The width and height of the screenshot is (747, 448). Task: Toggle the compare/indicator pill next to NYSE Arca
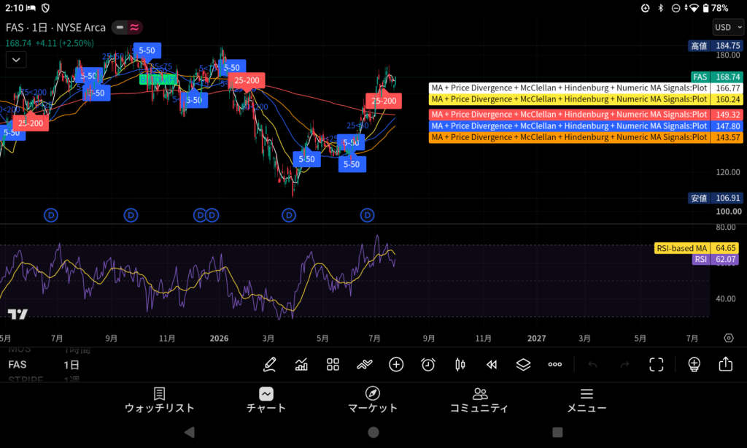(x=127, y=28)
